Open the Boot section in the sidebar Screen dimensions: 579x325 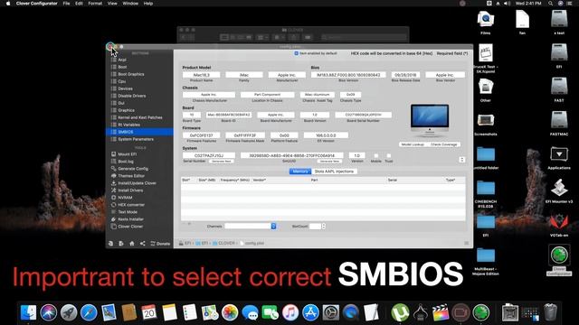tap(122, 67)
